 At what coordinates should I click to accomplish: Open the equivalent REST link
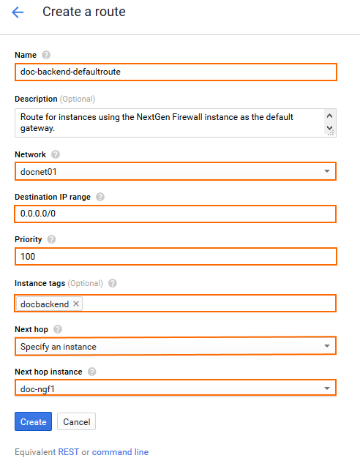click(68, 452)
